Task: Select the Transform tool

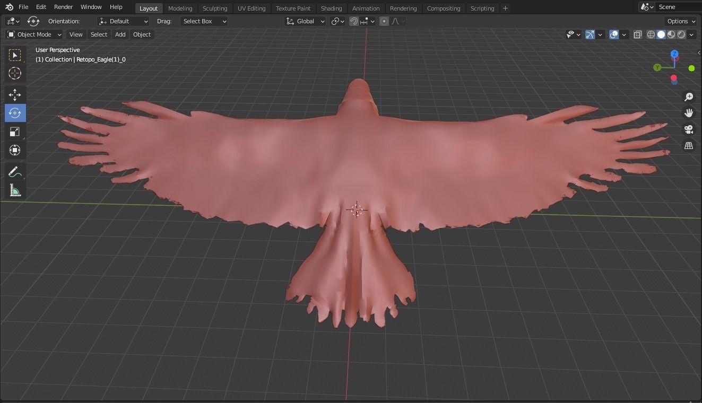Action: click(x=15, y=150)
